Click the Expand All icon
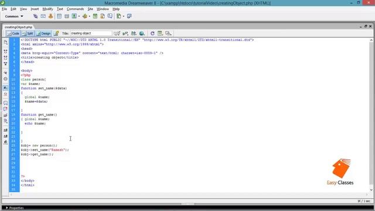Screen dimensions: 375x211 click(x=5, y=64)
